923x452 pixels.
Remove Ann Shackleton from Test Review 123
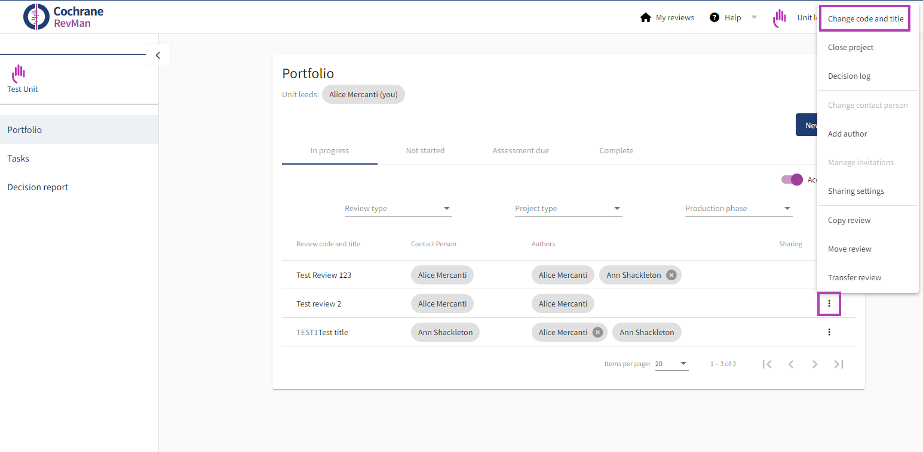(x=671, y=275)
